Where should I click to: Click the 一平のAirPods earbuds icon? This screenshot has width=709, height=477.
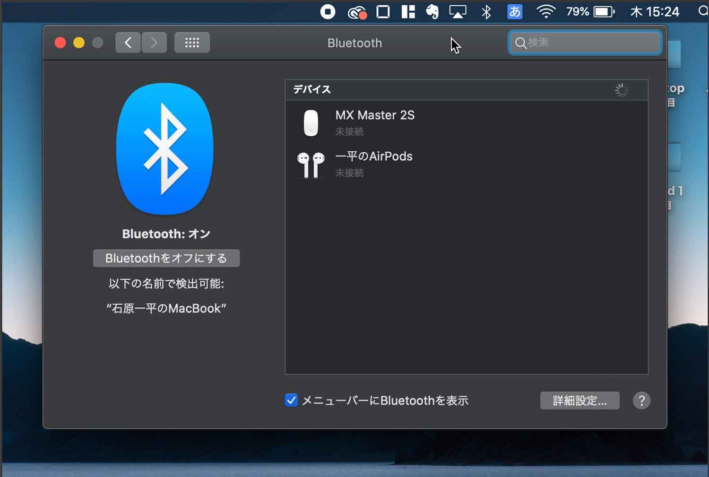click(311, 165)
